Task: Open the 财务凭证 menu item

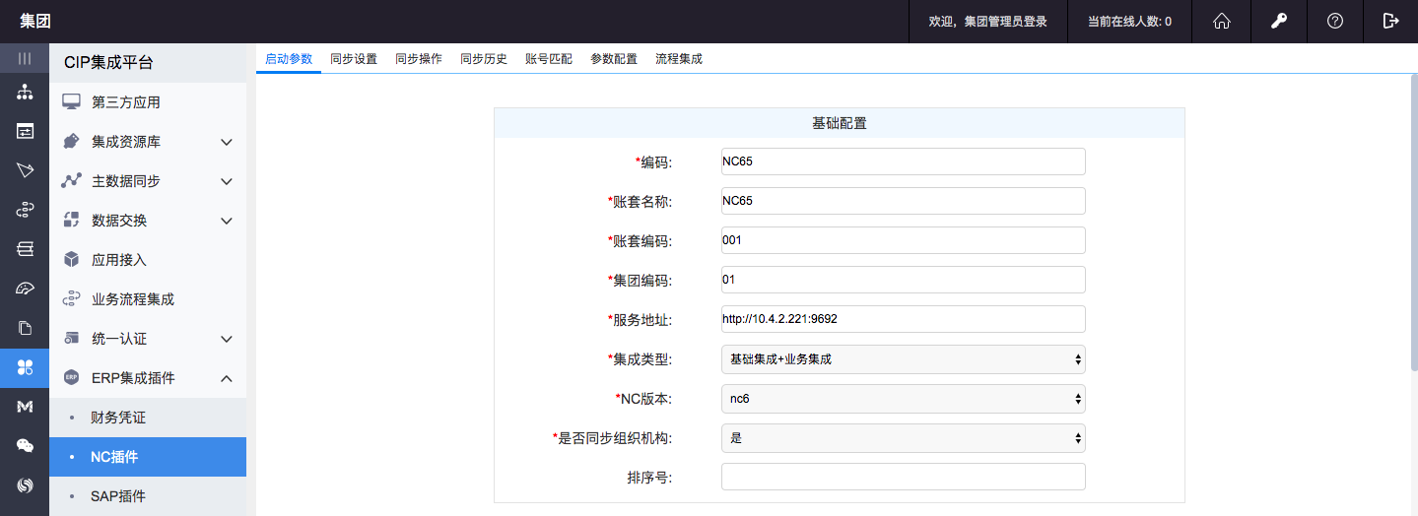Action: pyautogui.click(x=118, y=418)
